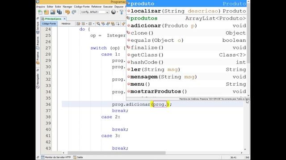
Task: Choose getClass() completion item
Action: pos(186,55)
